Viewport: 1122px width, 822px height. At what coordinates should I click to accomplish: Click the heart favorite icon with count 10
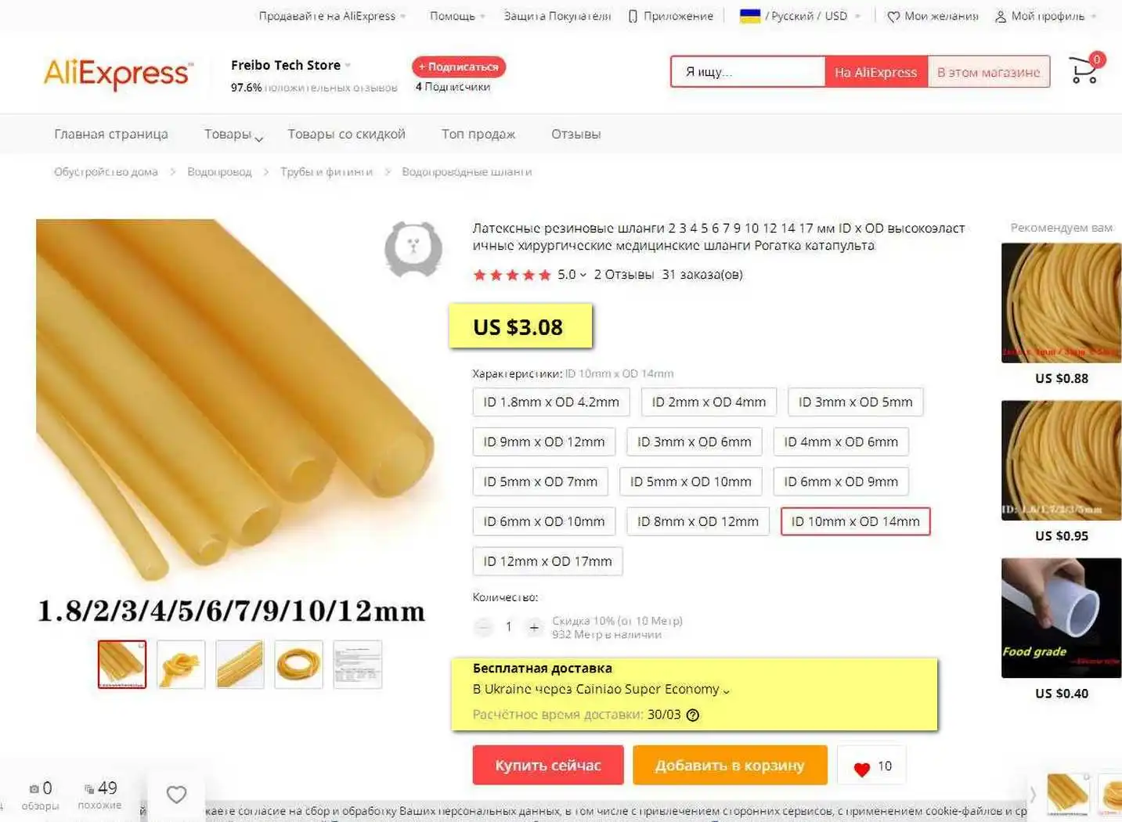pos(862,768)
